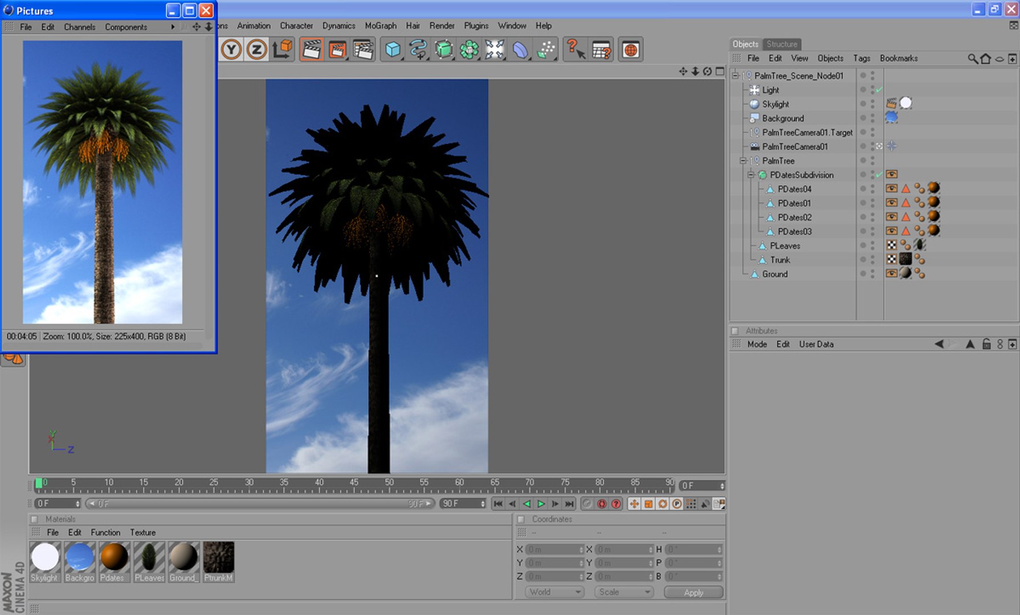Viewport: 1020px width, 615px height.
Task: Toggle green checkmark of PDatesSubdivision object
Action: tap(879, 175)
